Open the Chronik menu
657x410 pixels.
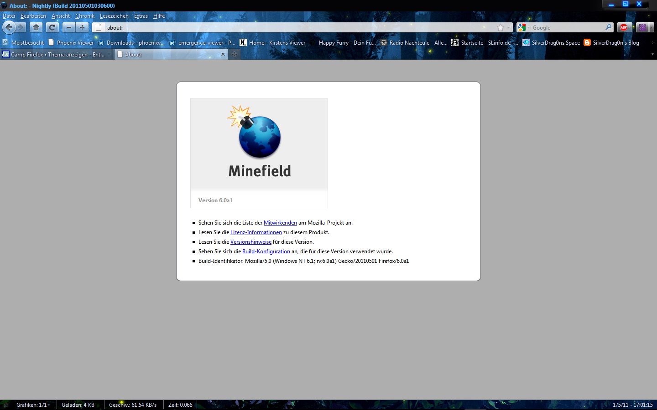click(85, 16)
